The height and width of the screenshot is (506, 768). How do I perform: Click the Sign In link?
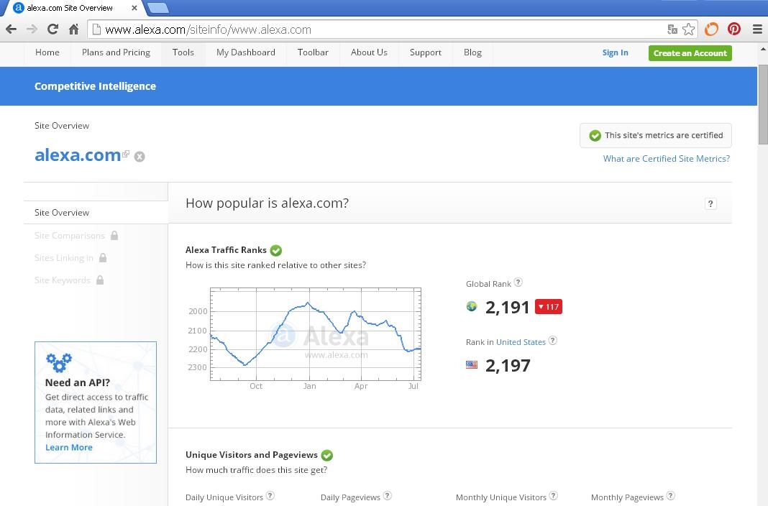tap(615, 53)
